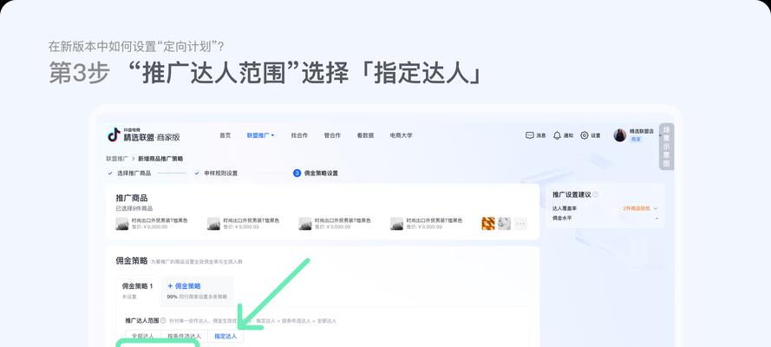Expand the 联盟推广 navigation dropdown
The width and height of the screenshot is (771, 347).
point(260,135)
